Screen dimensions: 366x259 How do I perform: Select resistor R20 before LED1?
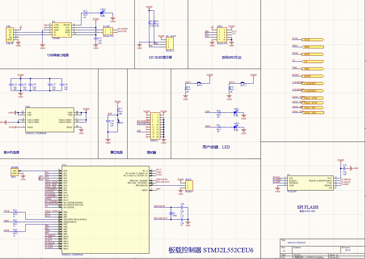219,112
